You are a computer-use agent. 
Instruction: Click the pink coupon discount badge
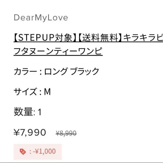click(38, 152)
